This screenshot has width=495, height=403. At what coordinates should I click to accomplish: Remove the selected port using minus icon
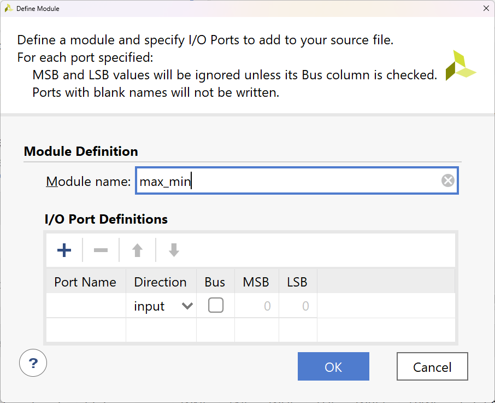[x=101, y=250]
